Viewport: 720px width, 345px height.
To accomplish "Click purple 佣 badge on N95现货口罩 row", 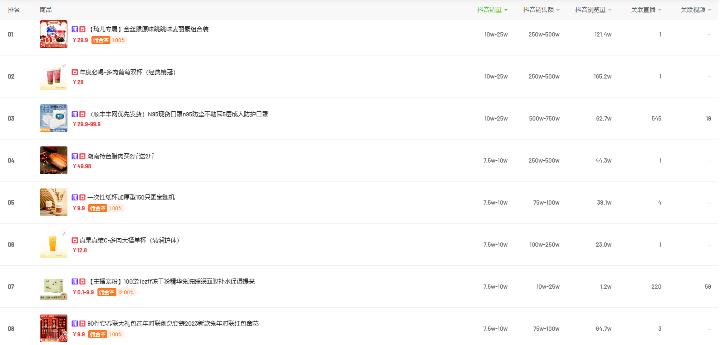I will coord(75,114).
